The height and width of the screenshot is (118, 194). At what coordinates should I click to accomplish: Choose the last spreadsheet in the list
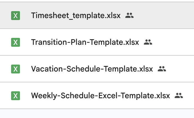[100, 96]
